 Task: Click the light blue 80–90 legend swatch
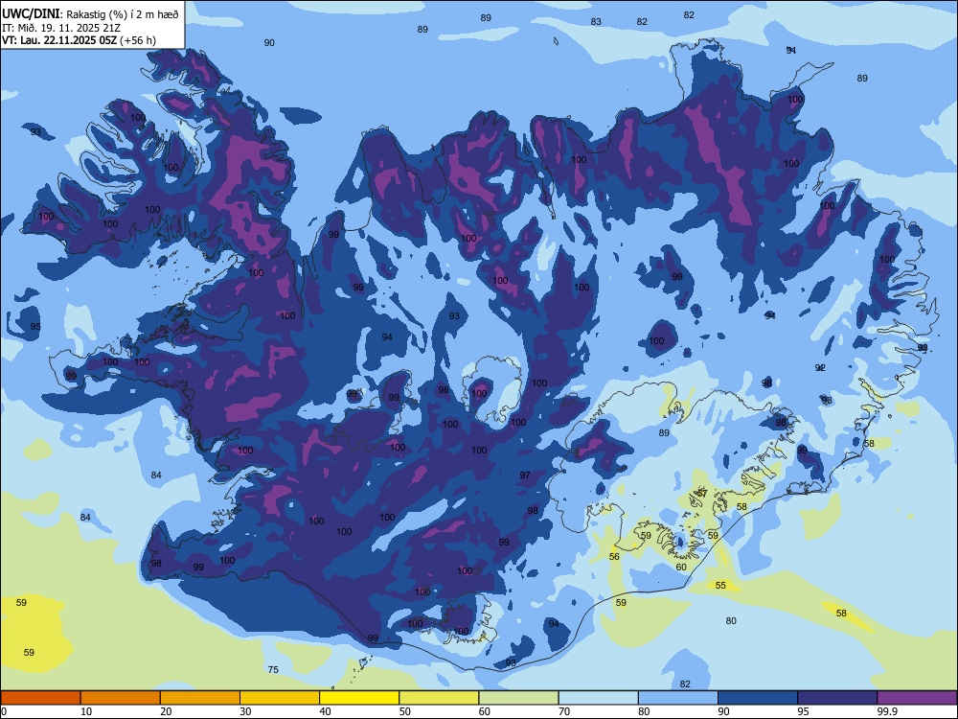point(677,698)
